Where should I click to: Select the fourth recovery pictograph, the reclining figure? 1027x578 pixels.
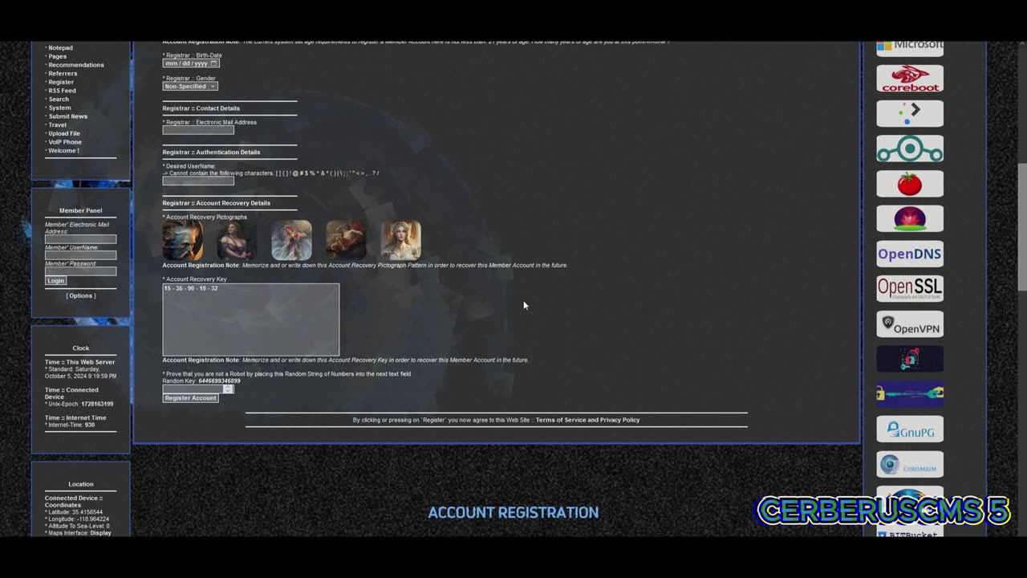pos(346,240)
